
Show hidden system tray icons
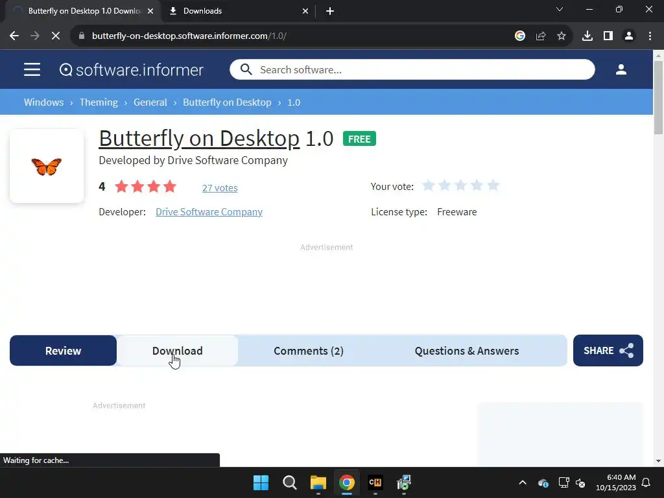(523, 482)
